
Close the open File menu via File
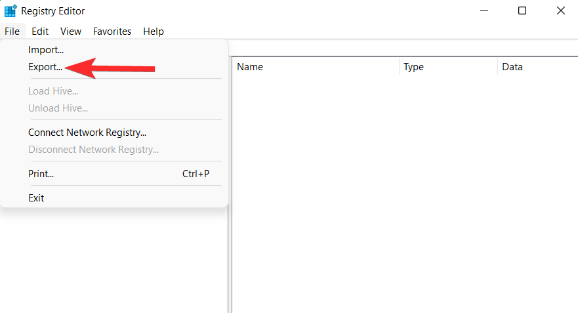(x=12, y=31)
